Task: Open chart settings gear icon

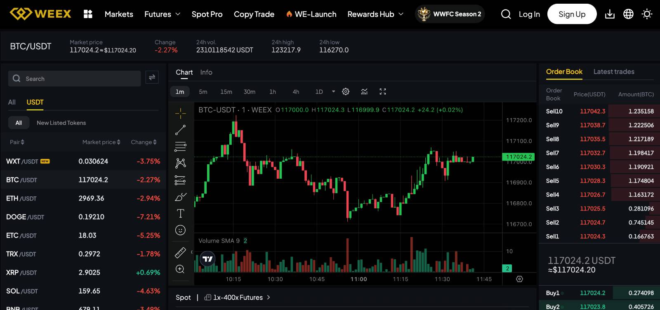Action: (x=346, y=92)
